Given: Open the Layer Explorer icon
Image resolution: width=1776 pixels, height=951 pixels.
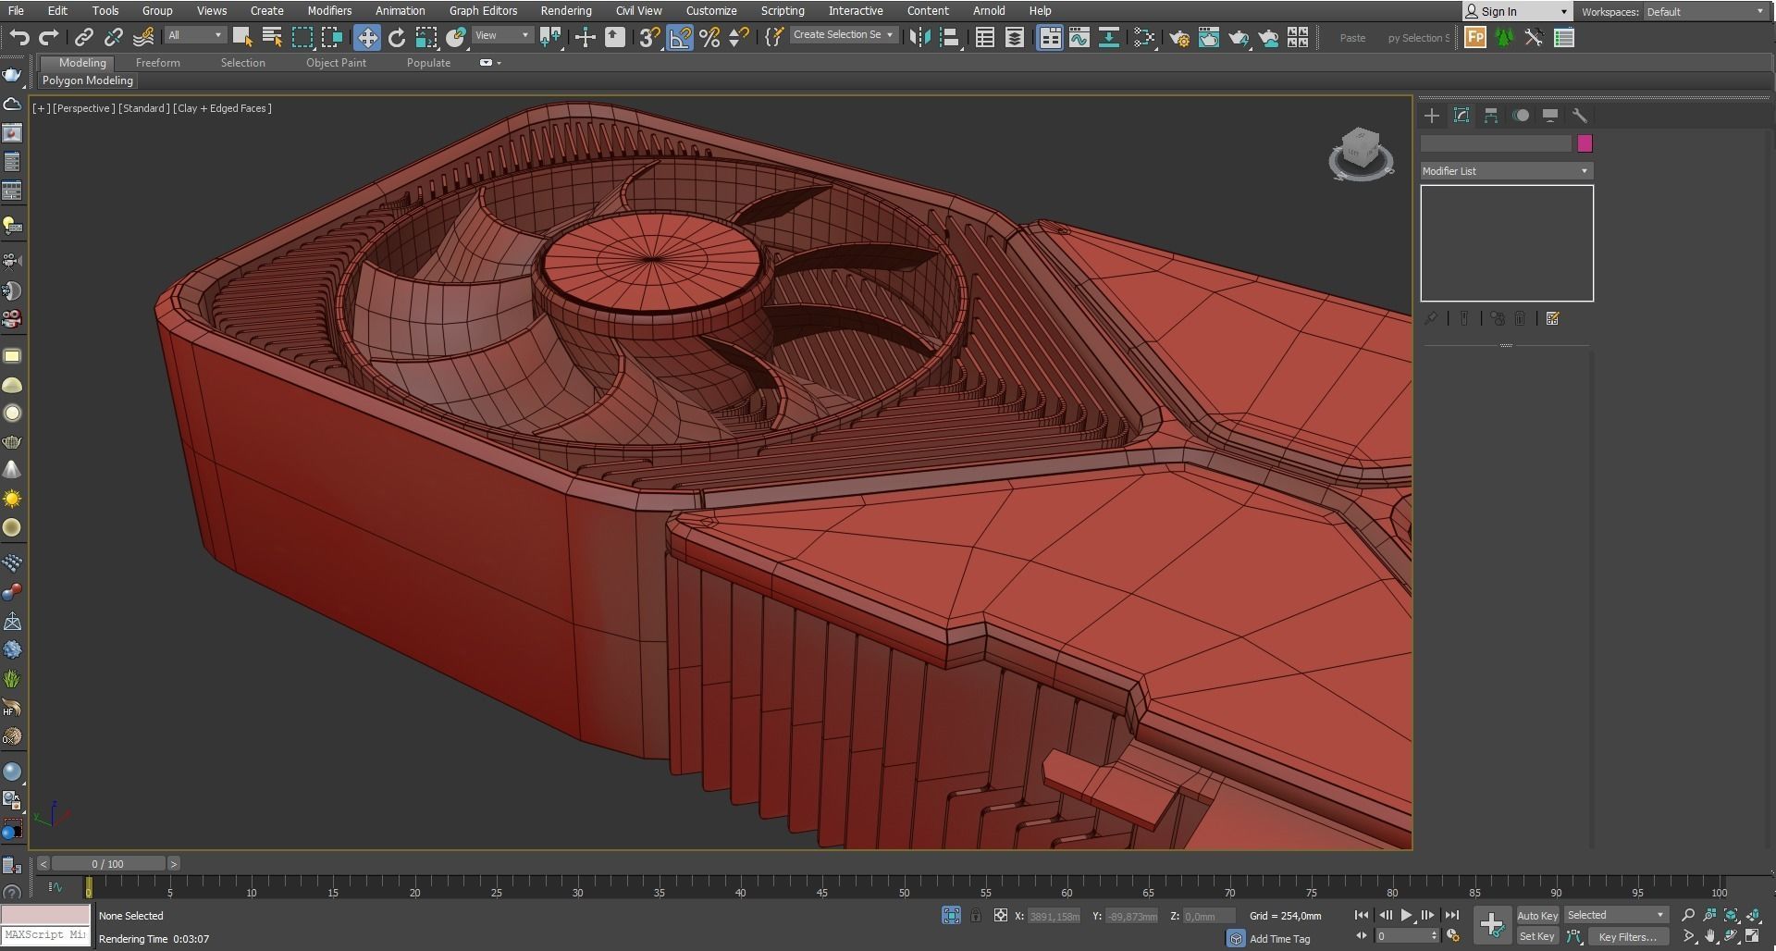Looking at the screenshot, I should point(1015,37).
